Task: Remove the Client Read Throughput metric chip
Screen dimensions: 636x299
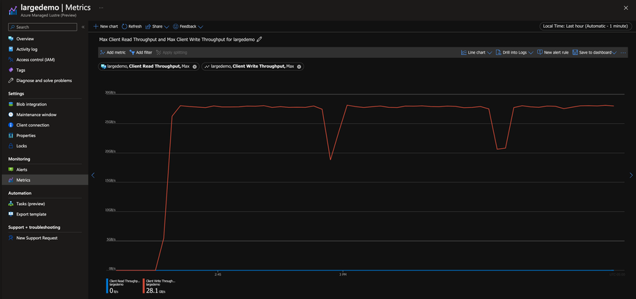Action: pos(194,67)
